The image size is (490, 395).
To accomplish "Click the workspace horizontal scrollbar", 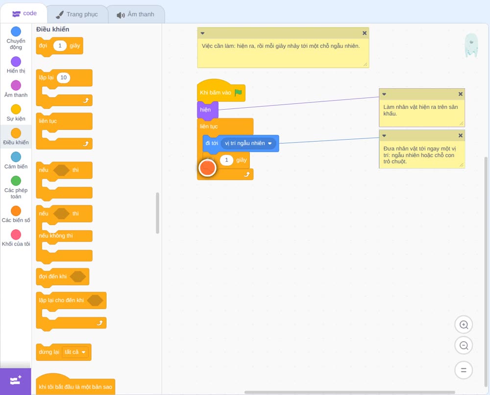I will tap(349, 392).
